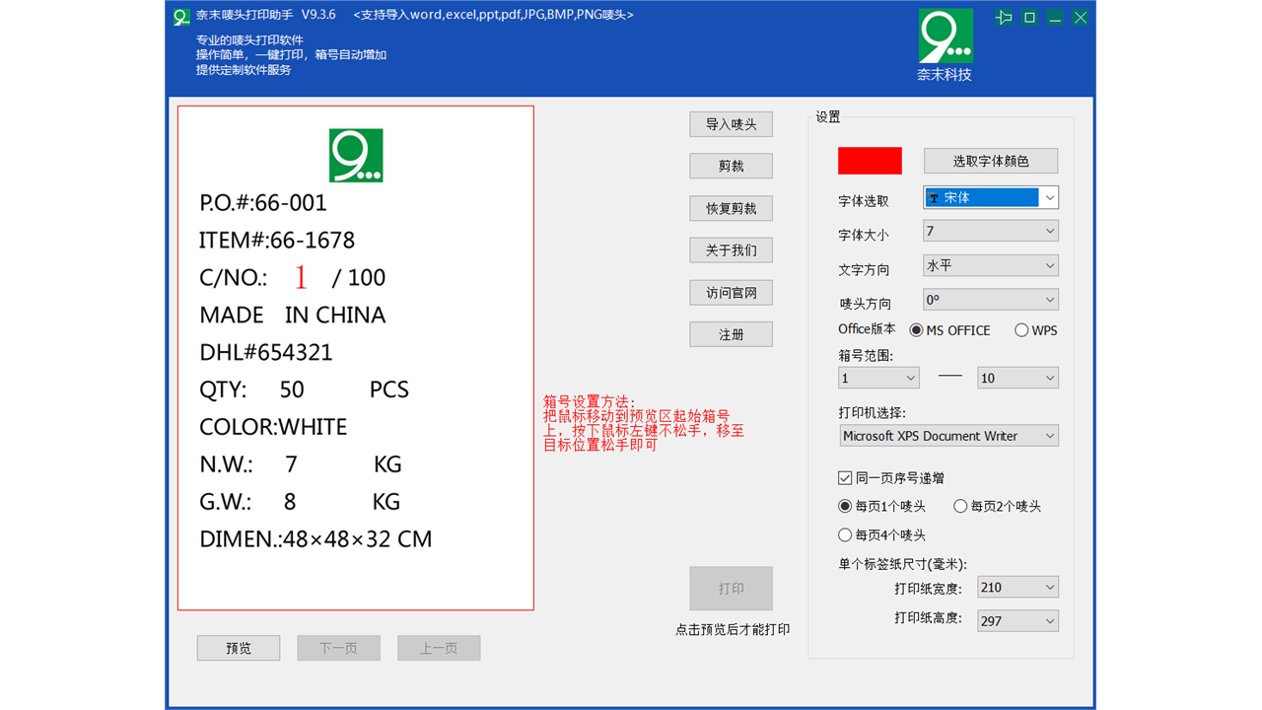Open the 打印机选择 printer dropdown
The width and height of the screenshot is (1262, 710).
point(948,436)
